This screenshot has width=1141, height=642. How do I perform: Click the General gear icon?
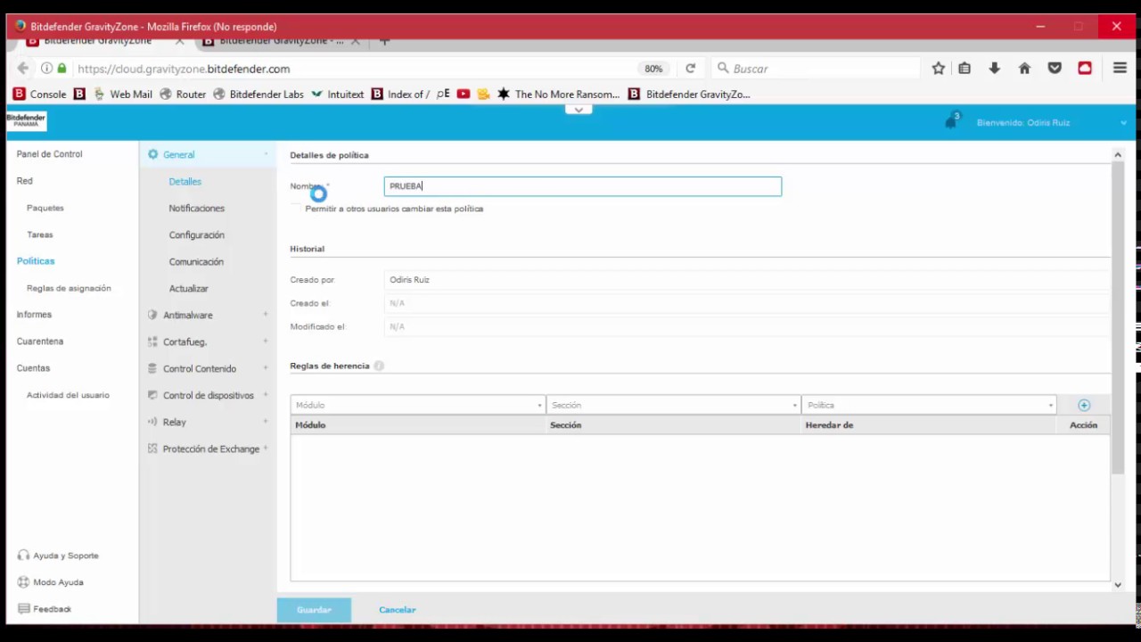pyautogui.click(x=152, y=154)
